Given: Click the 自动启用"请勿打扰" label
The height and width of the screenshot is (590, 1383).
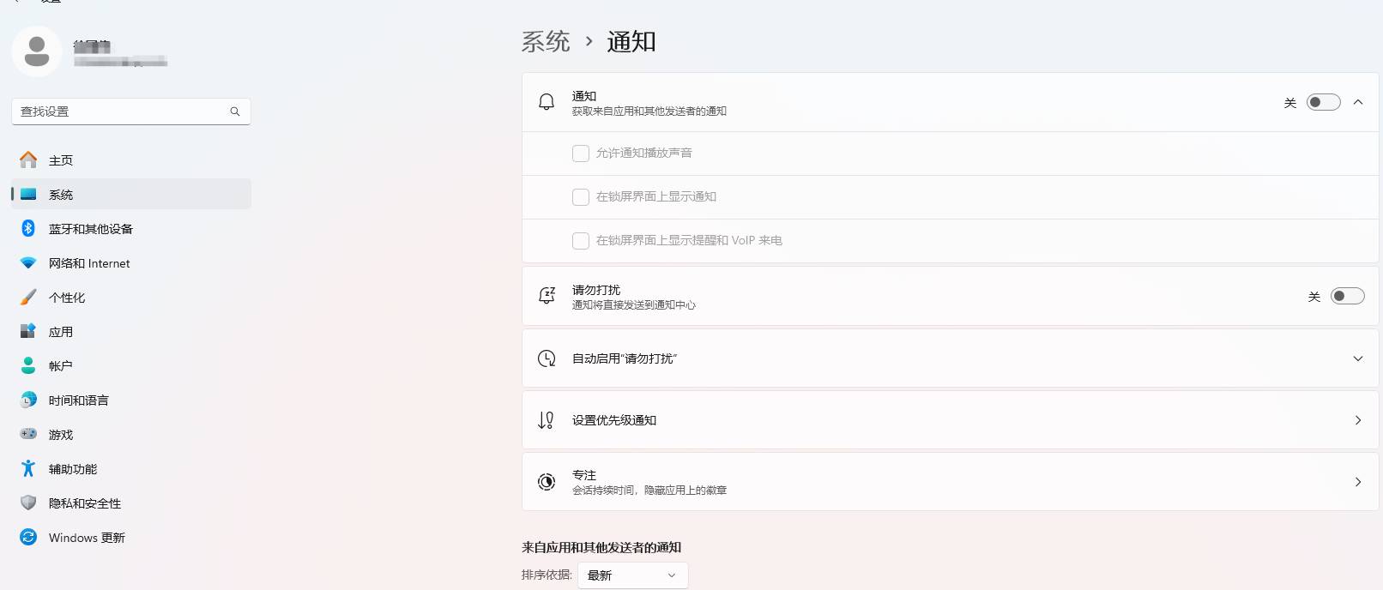Looking at the screenshot, I should [x=625, y=358].
